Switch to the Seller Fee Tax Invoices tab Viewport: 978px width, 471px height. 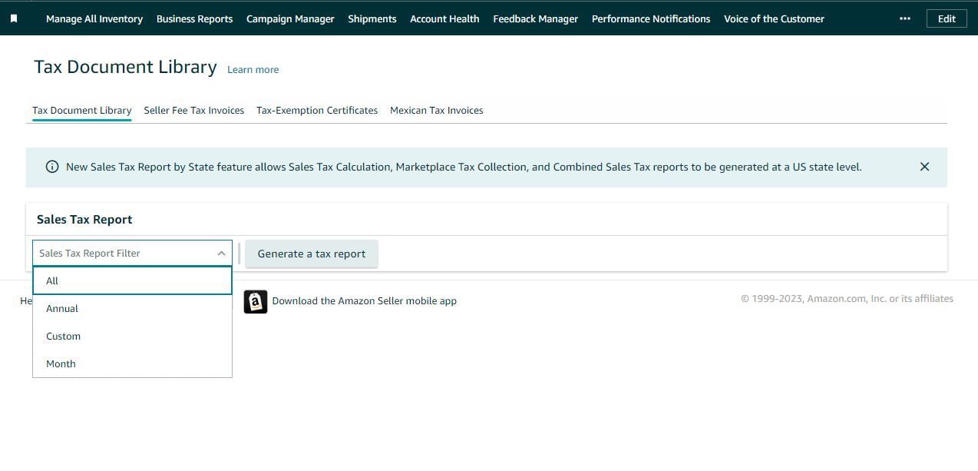coord(193,110)
